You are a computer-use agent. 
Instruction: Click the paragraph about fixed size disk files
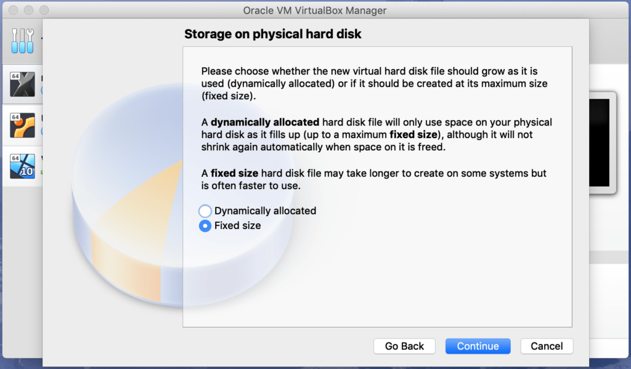coord(374,179)
